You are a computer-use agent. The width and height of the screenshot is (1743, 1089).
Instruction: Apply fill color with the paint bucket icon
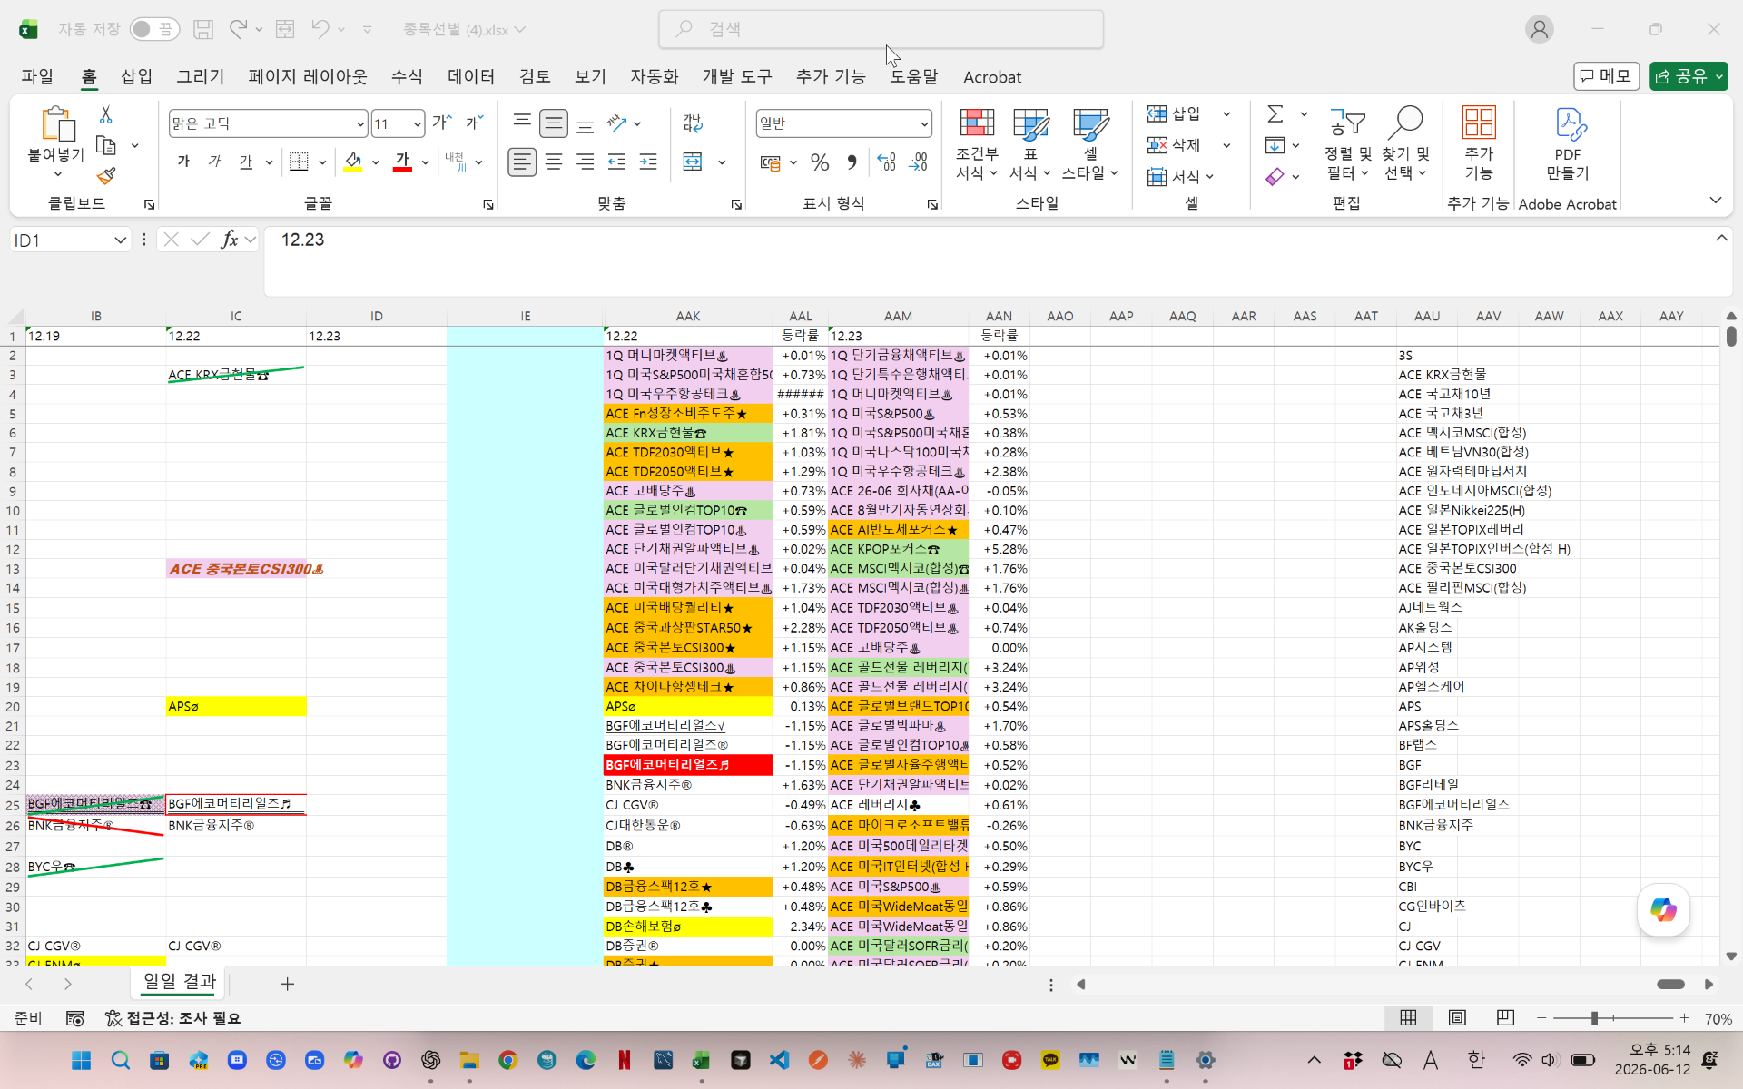353,162
